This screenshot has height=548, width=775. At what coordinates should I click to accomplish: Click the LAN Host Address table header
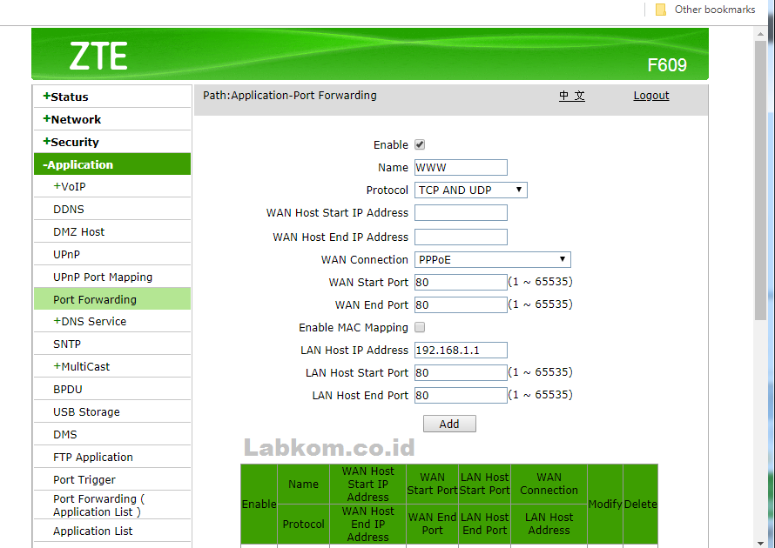pos(549,524)
